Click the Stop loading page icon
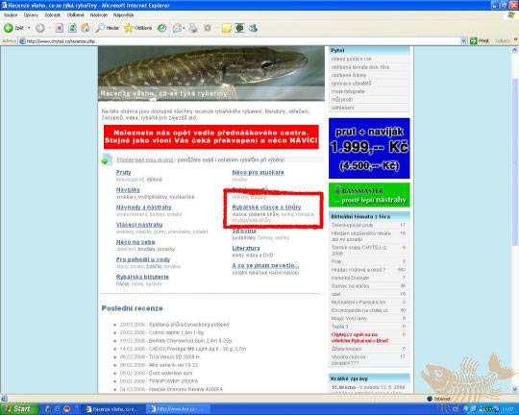The image size is (519, 415). click(x=59, y=28)
